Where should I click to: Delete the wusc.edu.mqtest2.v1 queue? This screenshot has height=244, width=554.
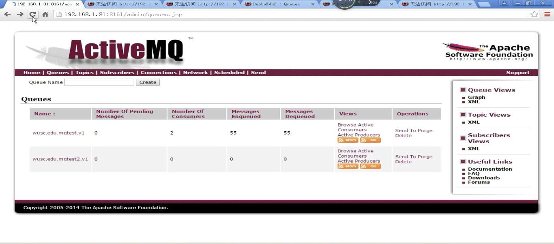(404, 161)
